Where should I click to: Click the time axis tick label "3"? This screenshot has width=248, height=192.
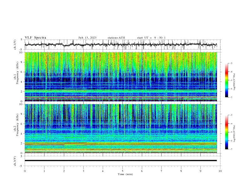83,171
